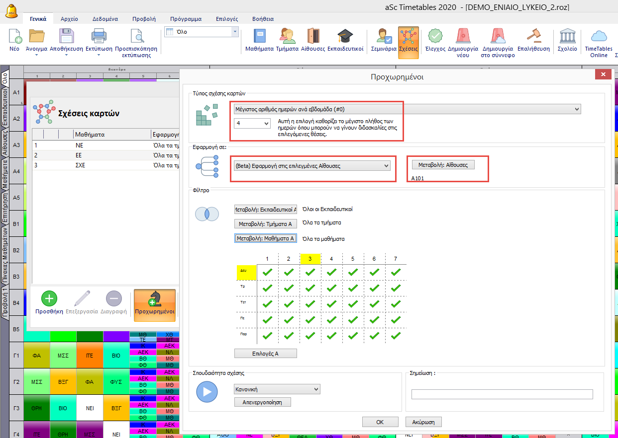Toggle the checkmark for Friday period 7

[396, 336]
